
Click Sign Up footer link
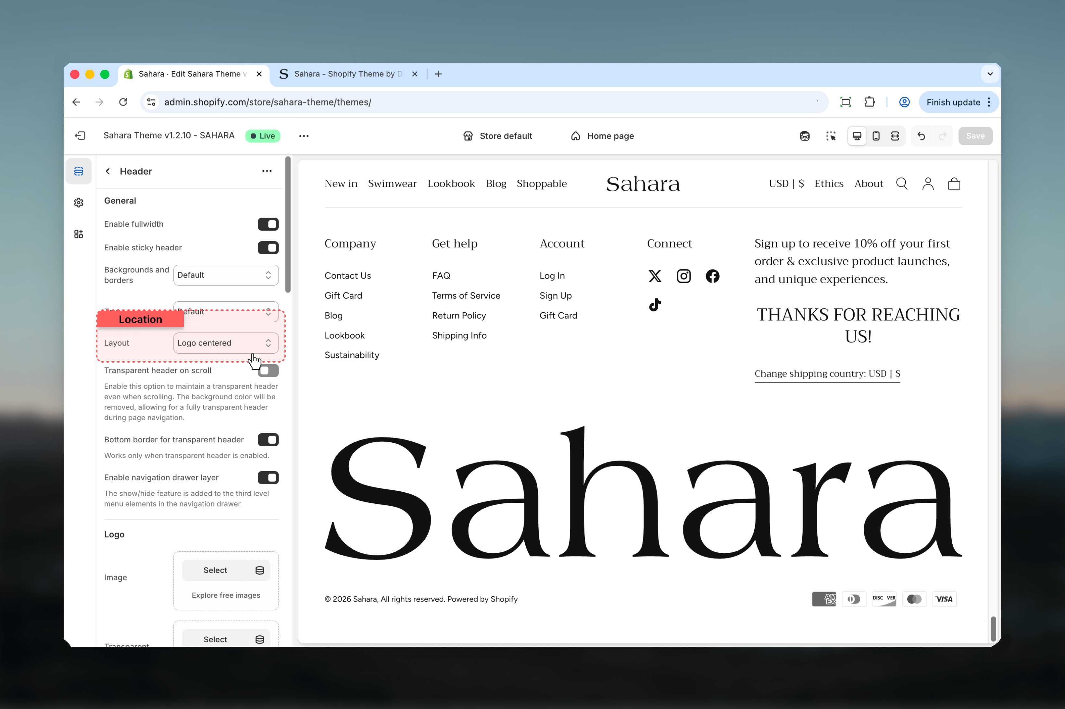[555, 296]
